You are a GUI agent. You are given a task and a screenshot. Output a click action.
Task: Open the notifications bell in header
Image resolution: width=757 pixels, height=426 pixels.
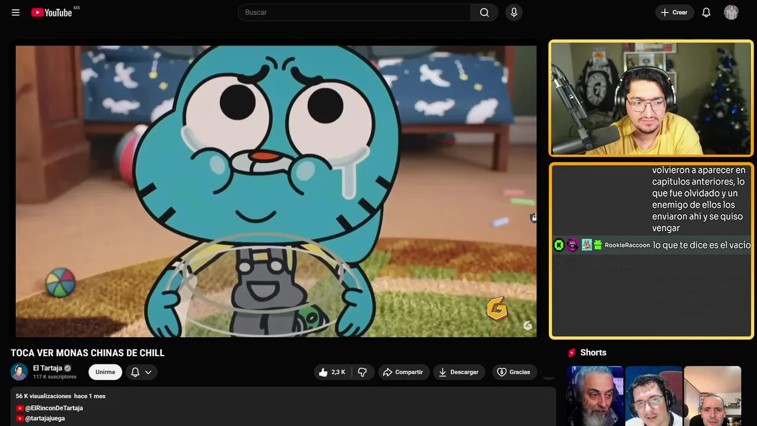click(x=706, y=12)
